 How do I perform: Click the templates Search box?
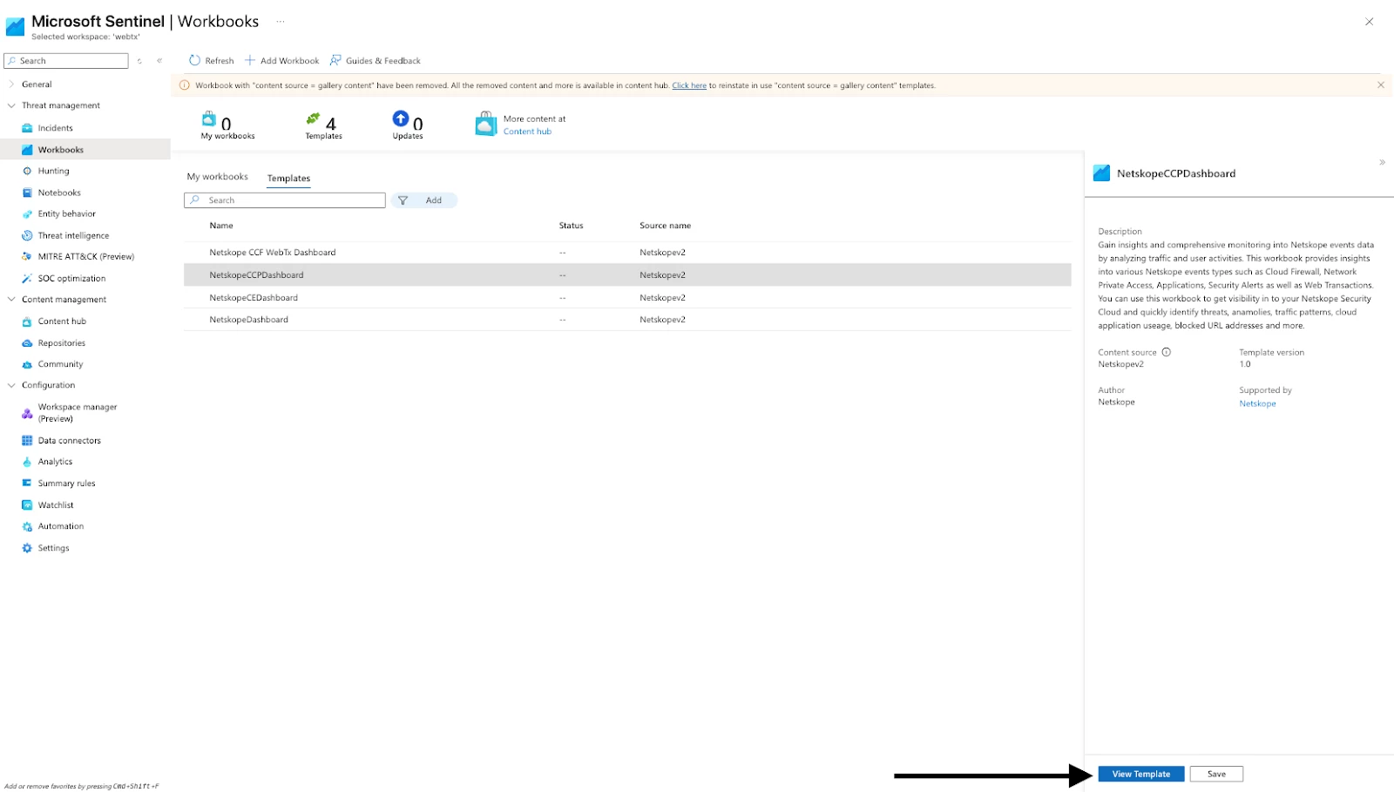pyautogui.click(x=285, y=200)
